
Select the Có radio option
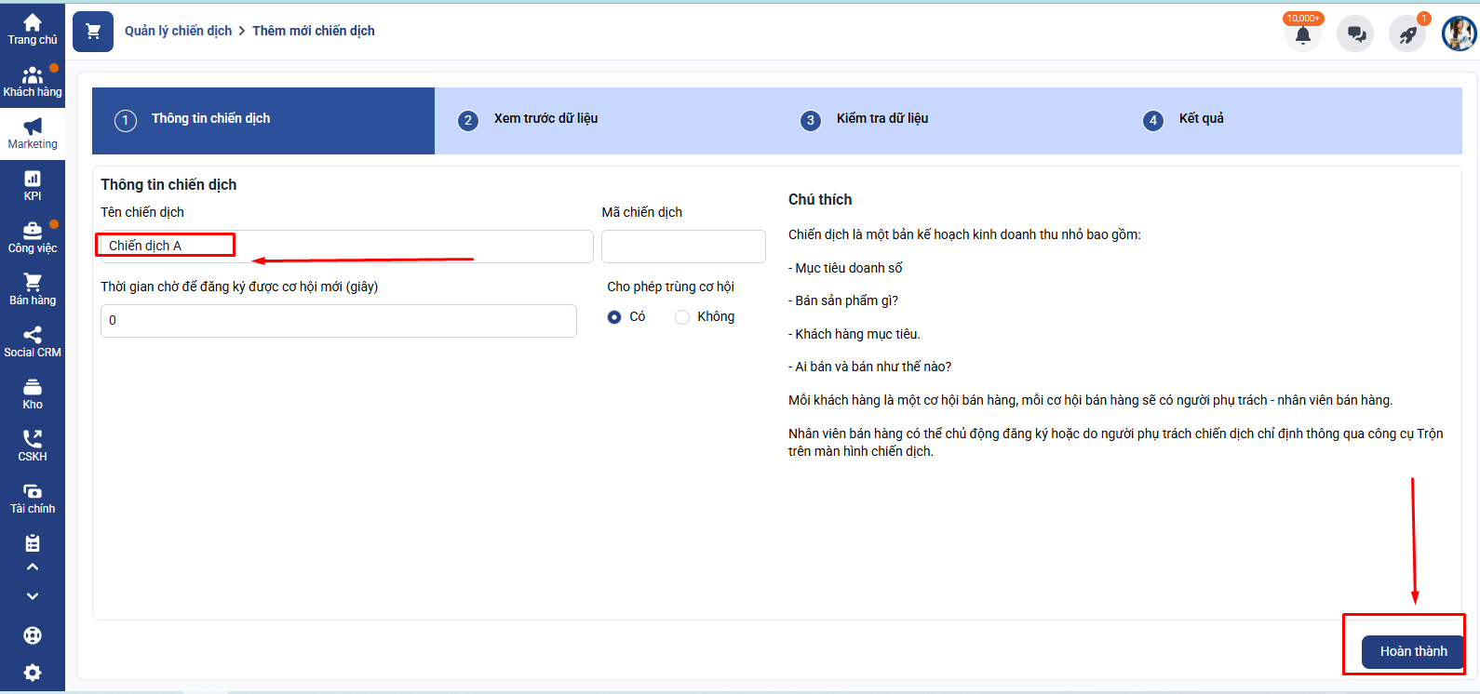point(614,317)
